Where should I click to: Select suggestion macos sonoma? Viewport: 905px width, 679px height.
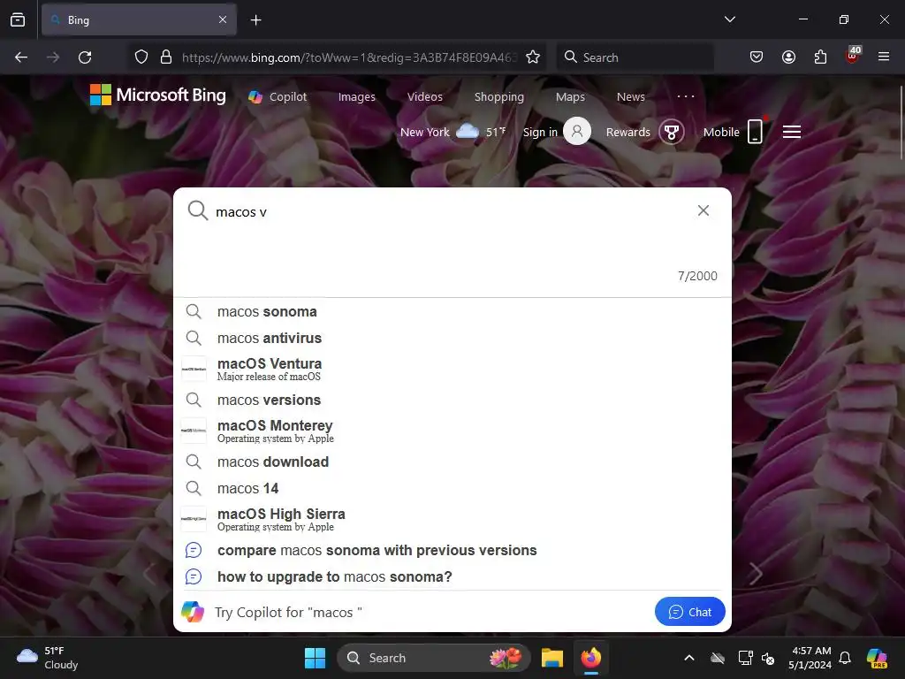[x=452, y=312]
